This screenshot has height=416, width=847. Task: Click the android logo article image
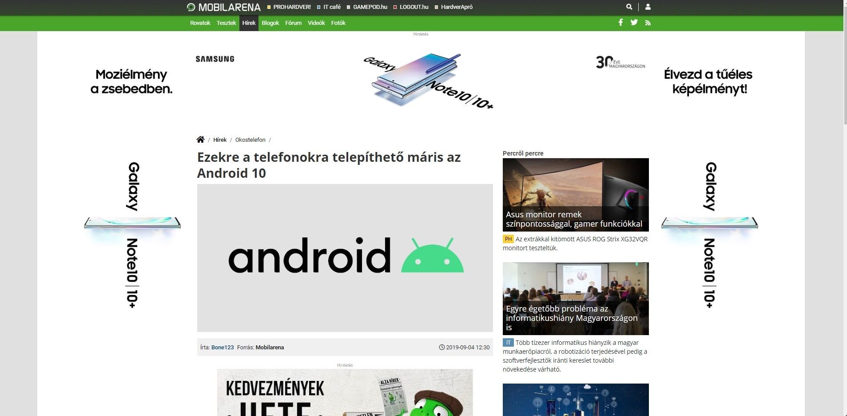(345, 258)
